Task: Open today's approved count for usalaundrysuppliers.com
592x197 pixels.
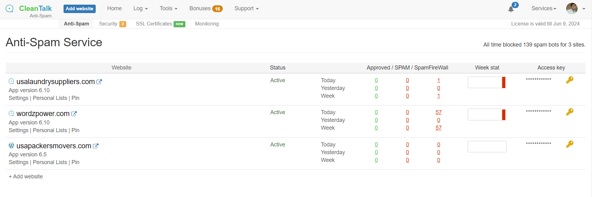Action: (376, 80)
